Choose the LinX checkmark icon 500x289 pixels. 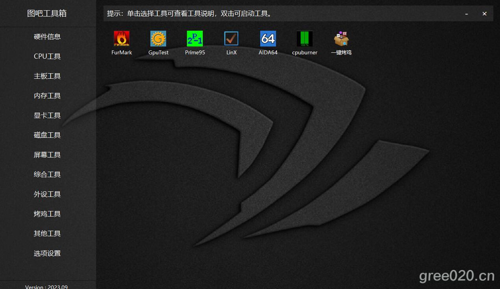(231, 39)
